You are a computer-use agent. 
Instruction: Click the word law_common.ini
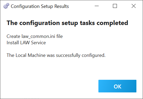(x=38, y=36)
